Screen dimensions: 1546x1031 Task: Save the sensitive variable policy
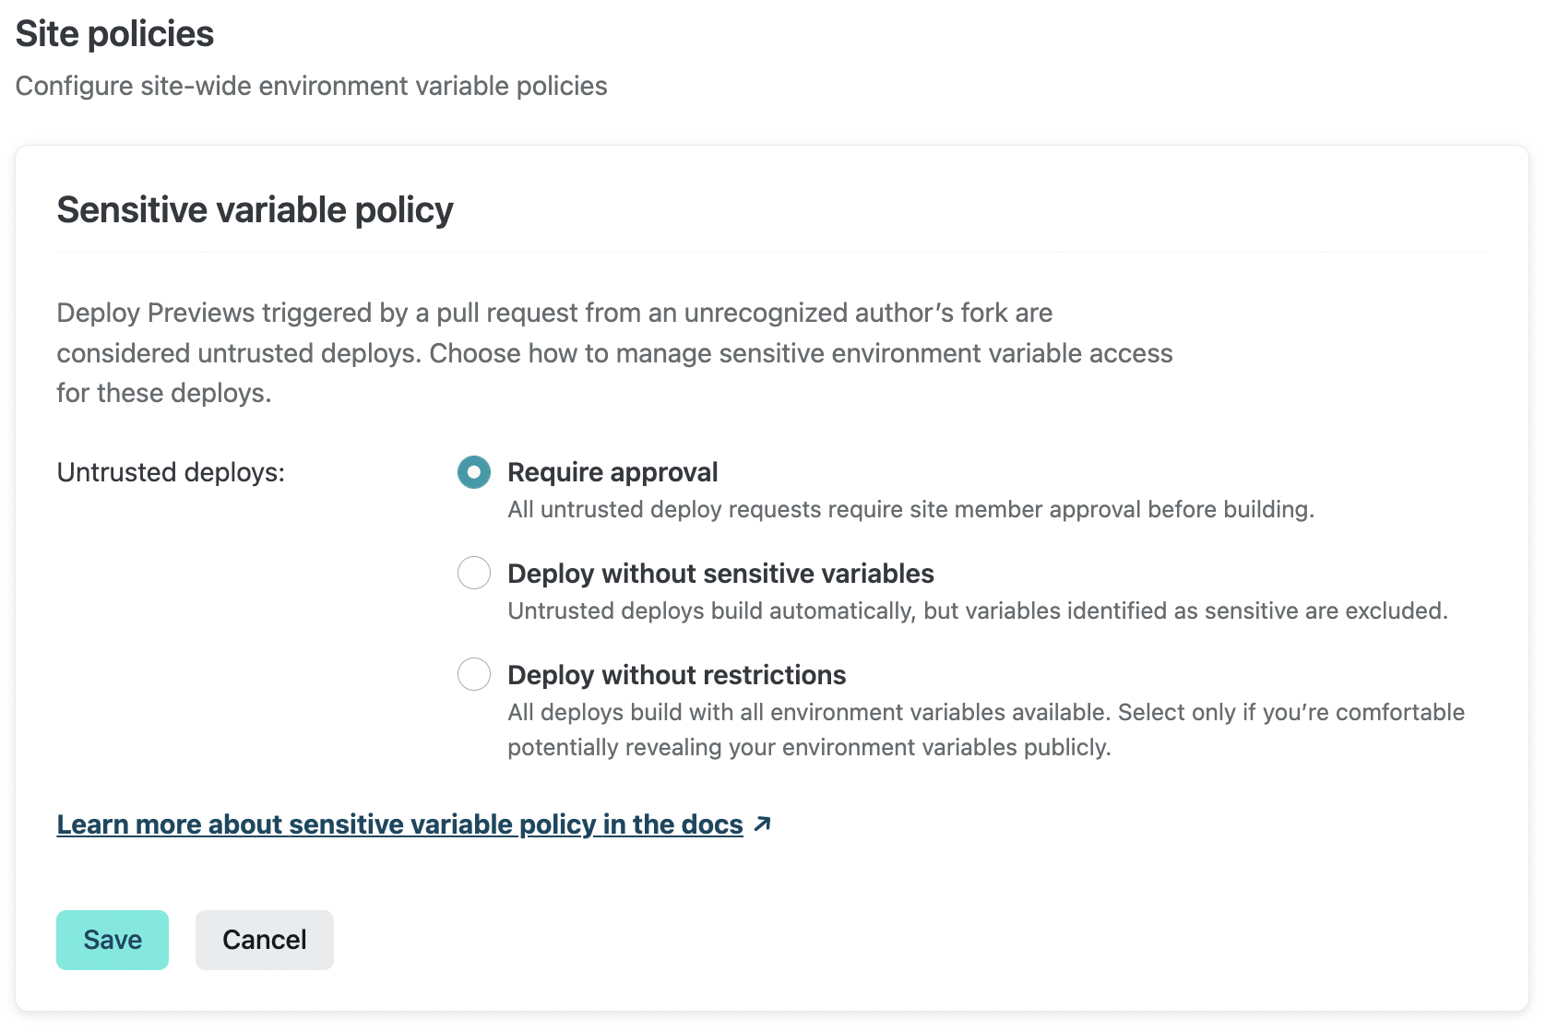tap(113, 940)
